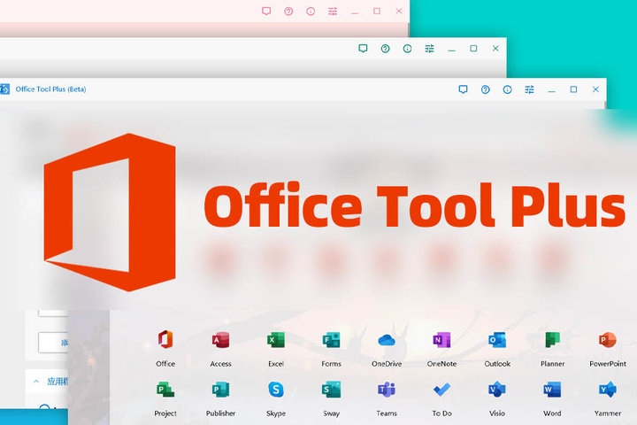
Task: Open the OneNote app icon
Action: [441, 341]
